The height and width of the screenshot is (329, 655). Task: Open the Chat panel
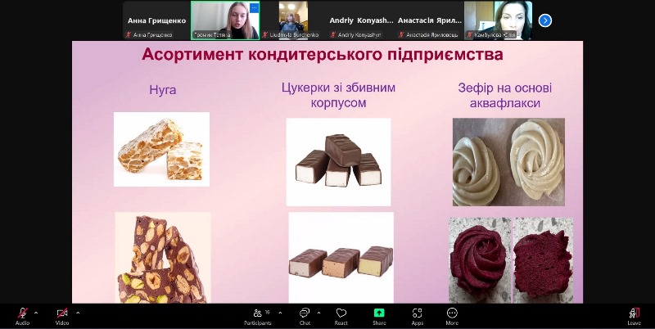(305, 316)
